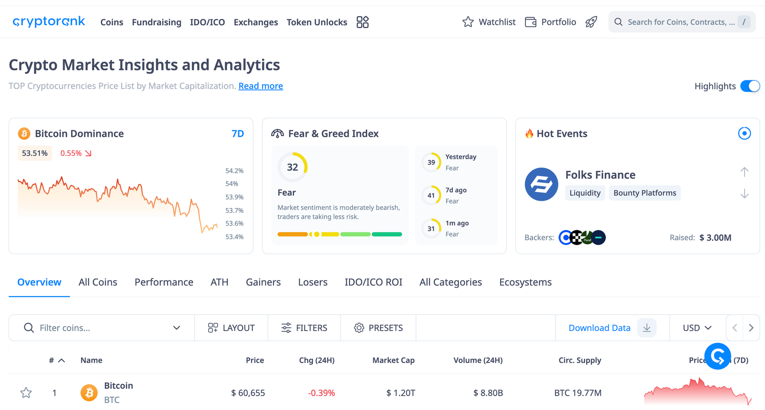Show next hot event with down arrow
765x410 pixels.
coord(744,194)
